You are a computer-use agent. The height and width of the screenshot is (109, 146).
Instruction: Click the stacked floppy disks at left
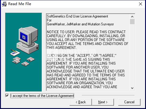coord(16,60)
